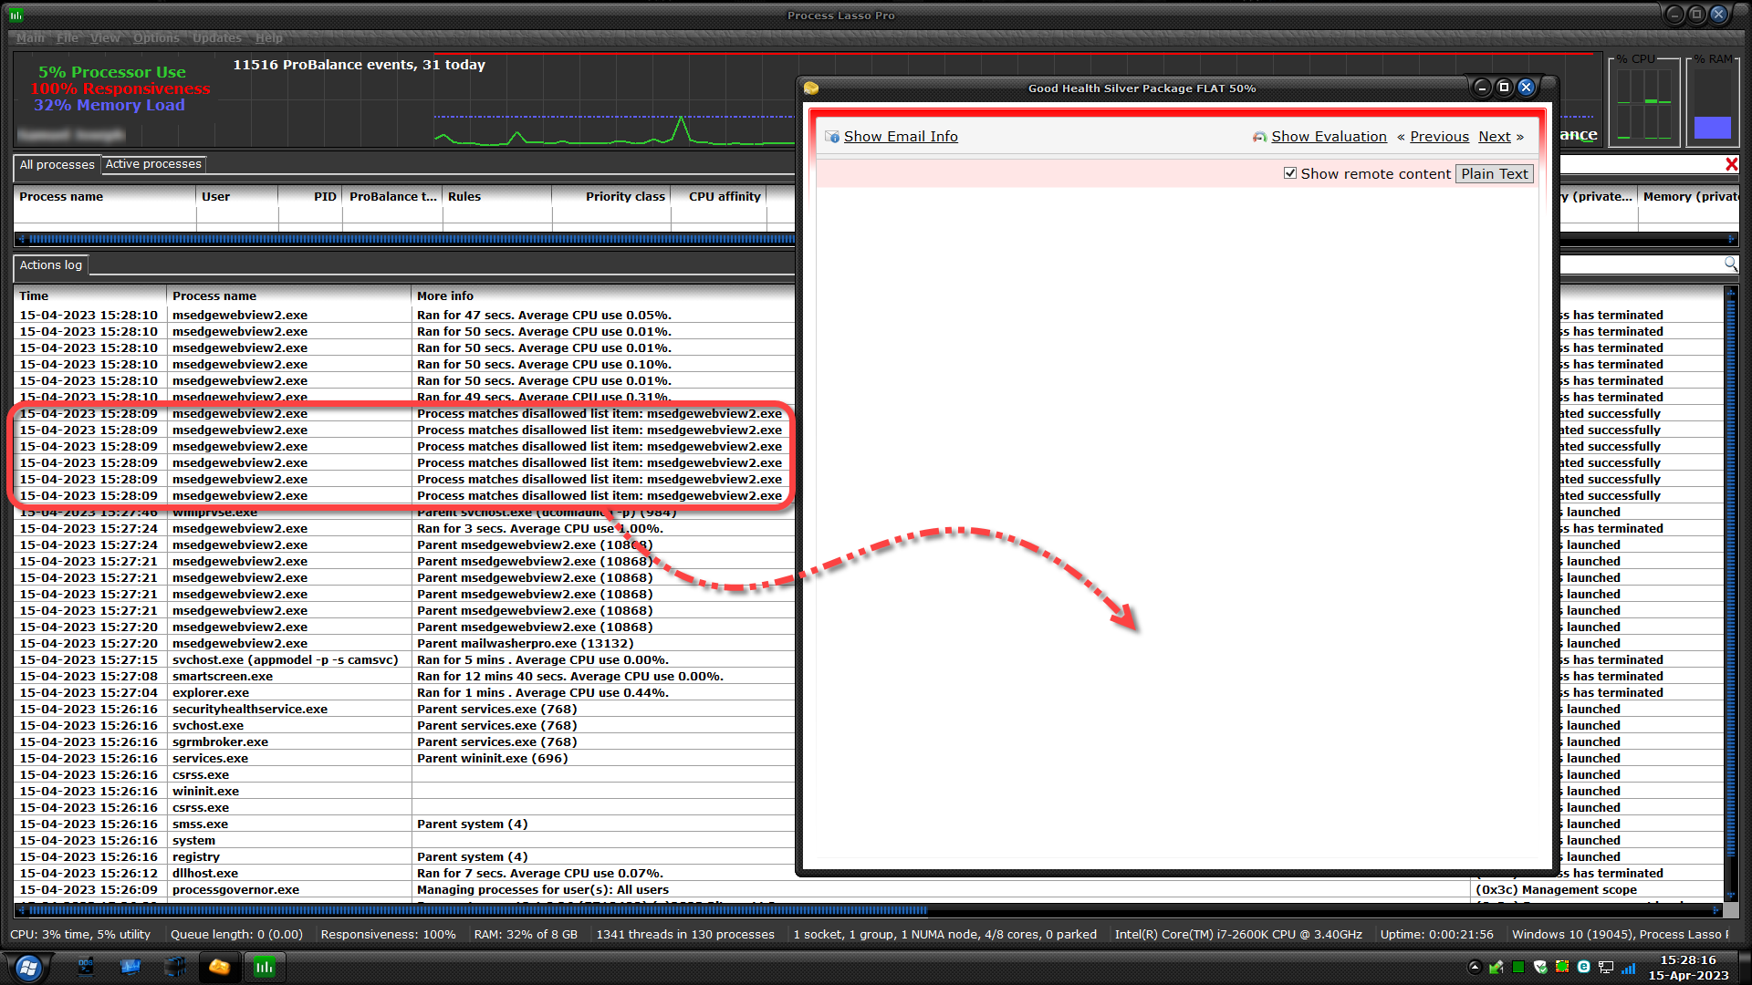Select the Actions log tab
The width and height of the screenshot is (1752, 985).
click(51, 264)
